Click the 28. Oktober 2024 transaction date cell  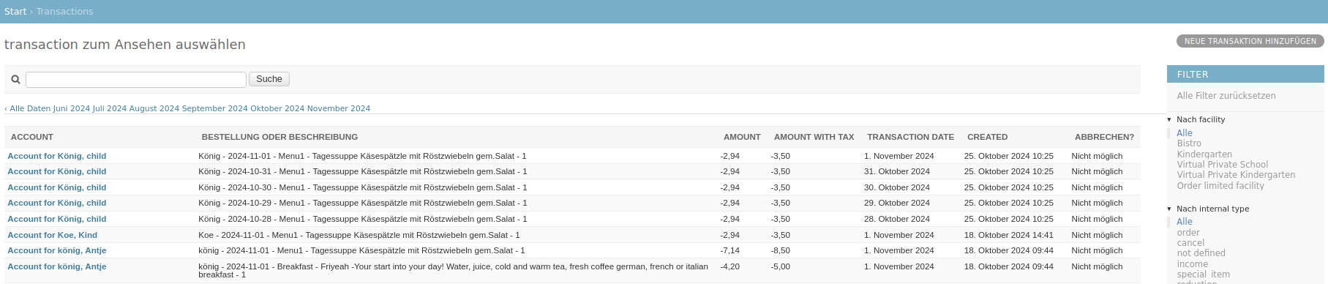point(897,219)
